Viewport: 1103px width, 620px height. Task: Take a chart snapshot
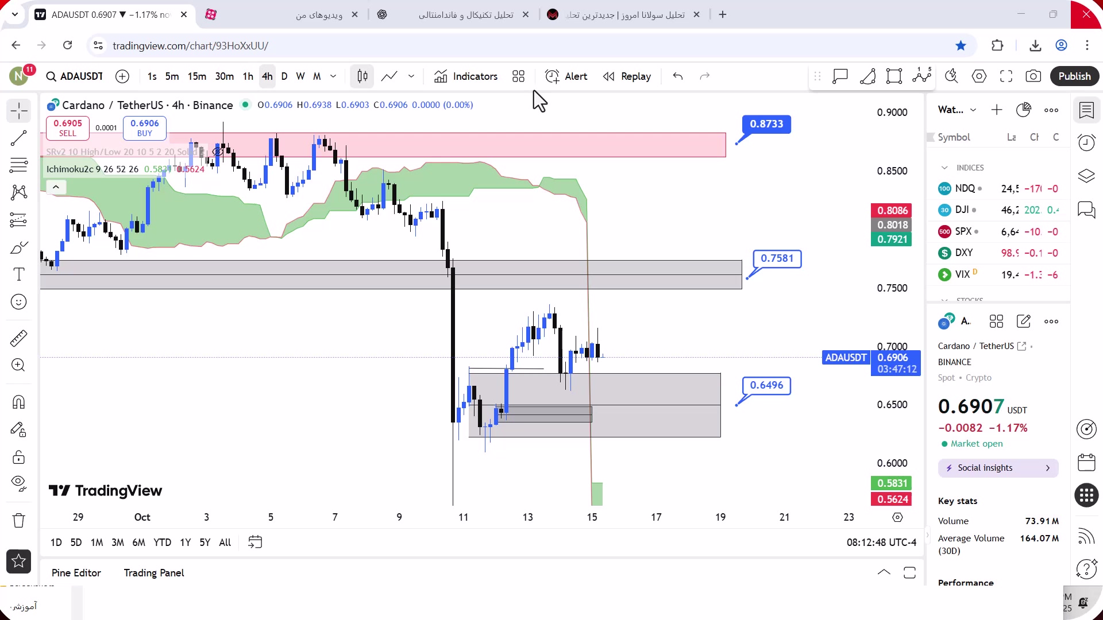click(1033, 76)
